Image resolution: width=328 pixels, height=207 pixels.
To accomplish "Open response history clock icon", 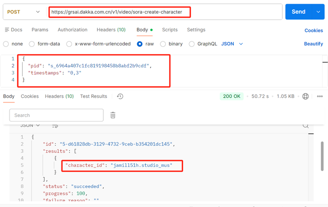I will point(120,96).
